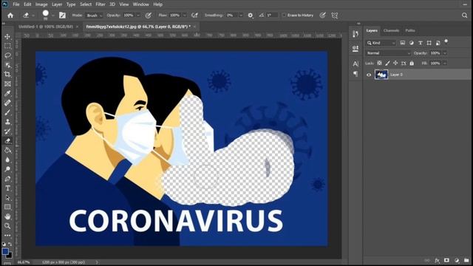
Task: Open the brush preset picker dropdown
Action: (53, 15)
